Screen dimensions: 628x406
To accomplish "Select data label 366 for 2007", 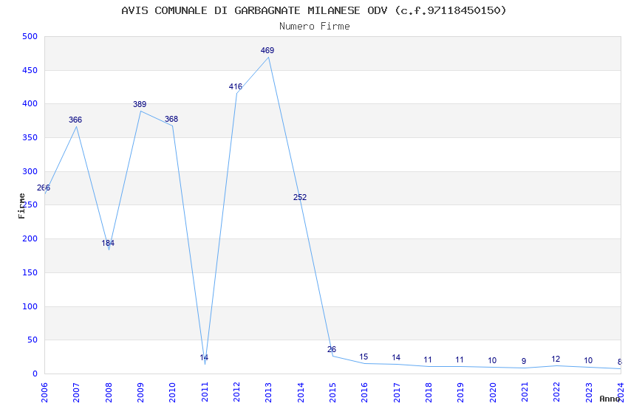I will tap(75, 120).
